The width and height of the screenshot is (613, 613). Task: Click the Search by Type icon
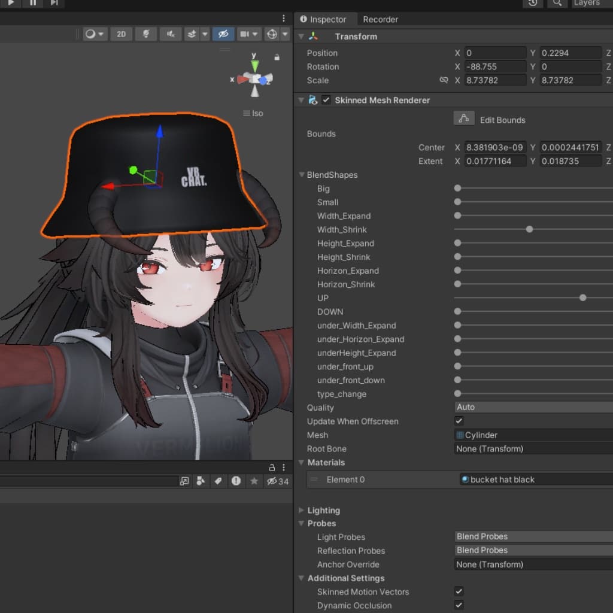[x=201, y=481]
